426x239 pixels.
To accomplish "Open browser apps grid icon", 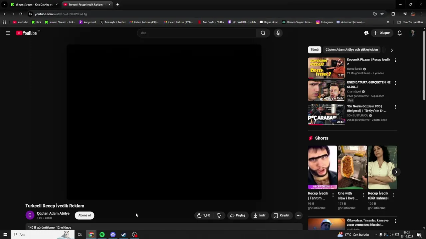I will pyautogui.click(x=4, y=22).
